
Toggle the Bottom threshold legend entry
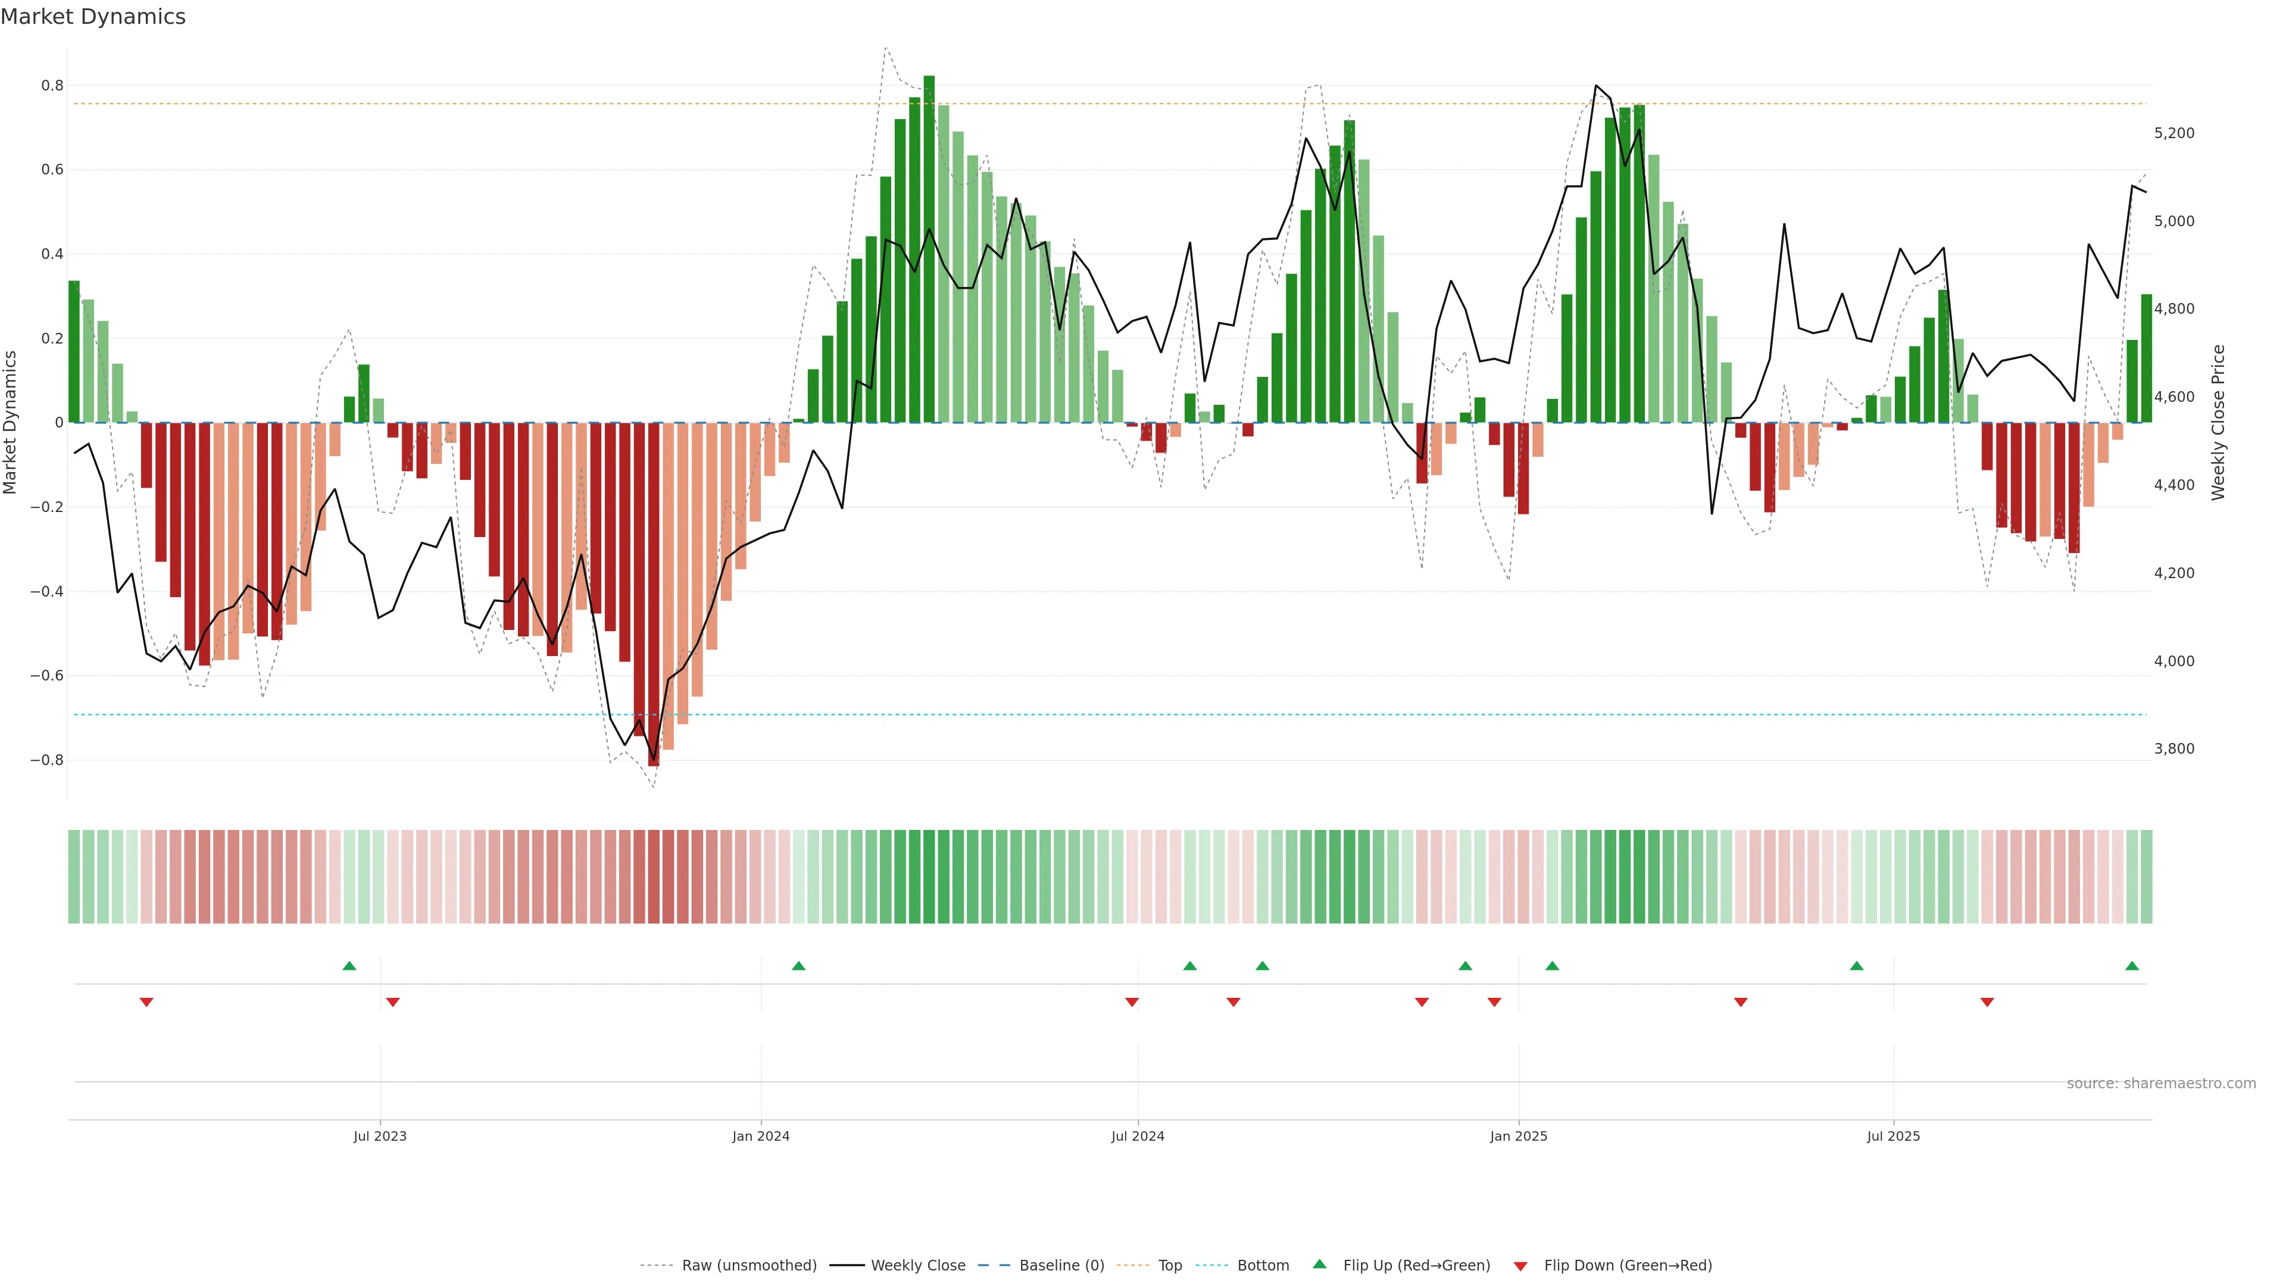[1263, 1265]
